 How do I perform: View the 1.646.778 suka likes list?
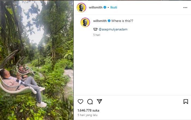point(88,110)
